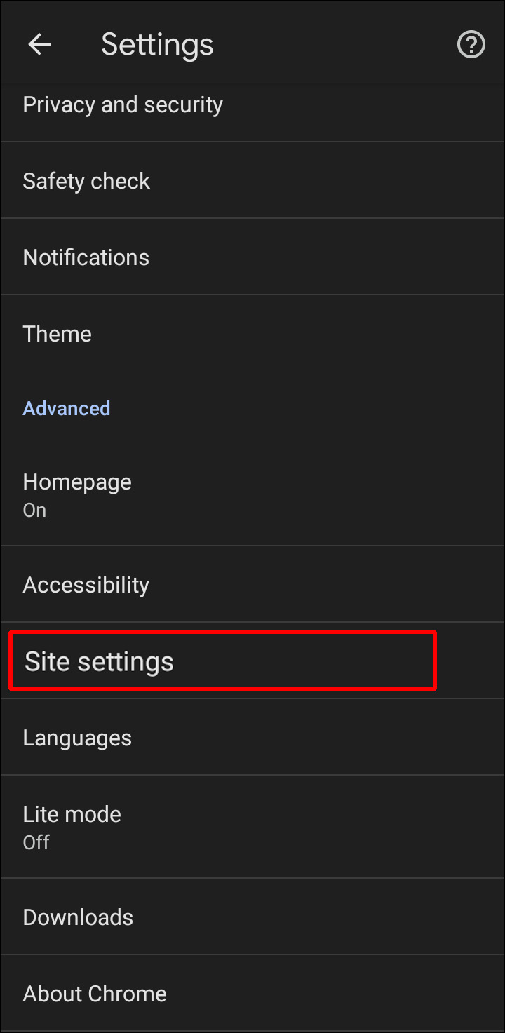Tap the Off status under Lite mode
The height and width of the screenshot is (1033, 505).
click(36, 842)
